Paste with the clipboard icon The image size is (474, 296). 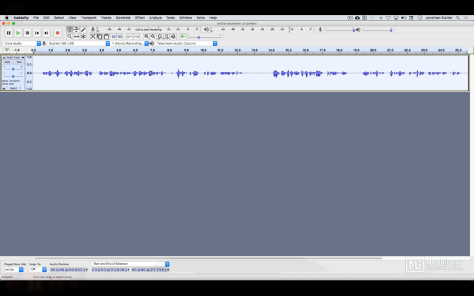pos(107,37)
